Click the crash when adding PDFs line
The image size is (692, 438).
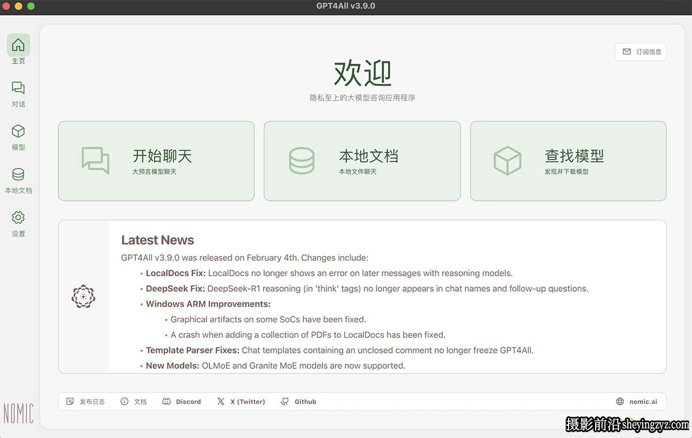308,334
